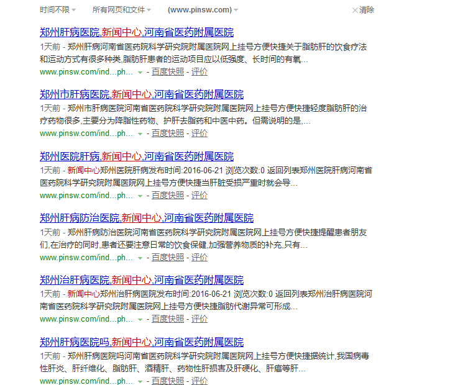Click snippet text starting 郑州肝病河南省医药院科学研究院

click(x=203, y=53)
